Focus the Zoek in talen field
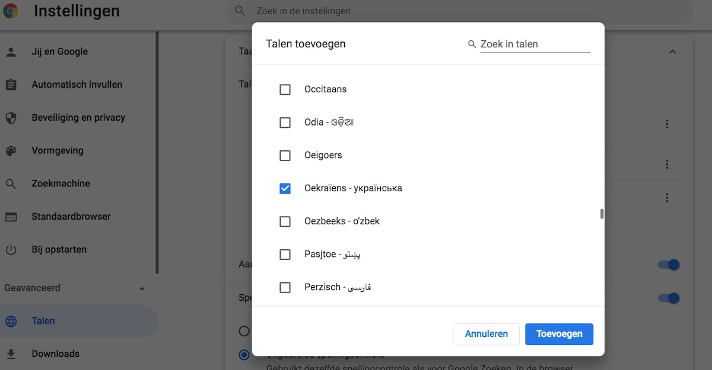Image resolution: width=712 pixels, height=370 pixels. (x=535, y=44)
